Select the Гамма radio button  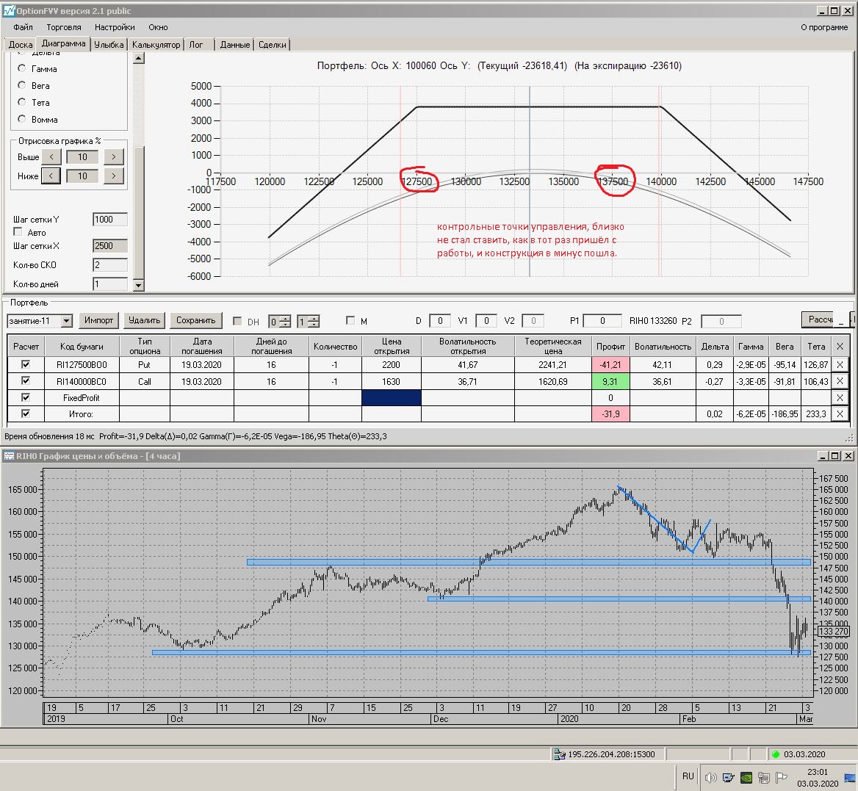coord(22,68)
